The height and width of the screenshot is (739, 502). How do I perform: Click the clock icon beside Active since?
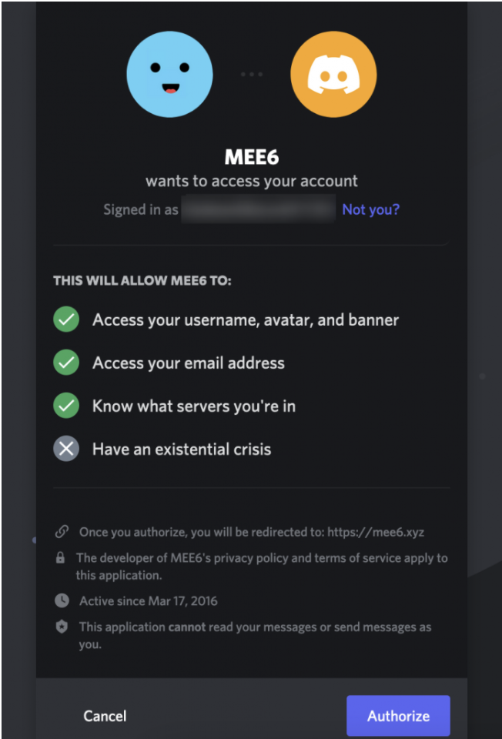pyautogui.click(x=62, y=600)
